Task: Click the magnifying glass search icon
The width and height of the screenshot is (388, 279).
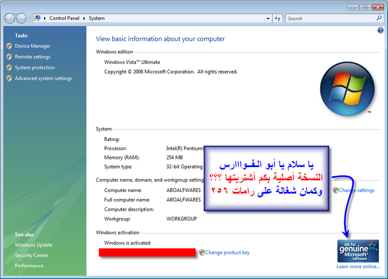Action: pos(379,18)
